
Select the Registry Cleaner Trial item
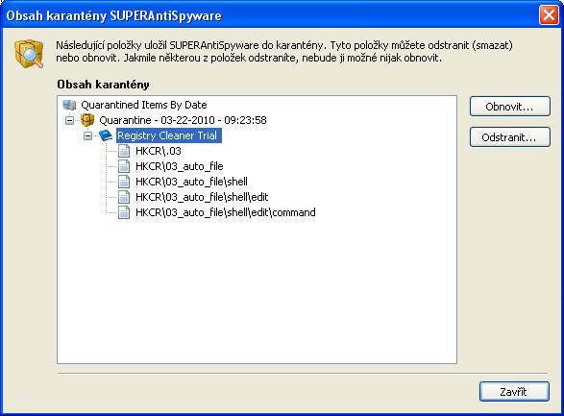click(x=169, y=135)
